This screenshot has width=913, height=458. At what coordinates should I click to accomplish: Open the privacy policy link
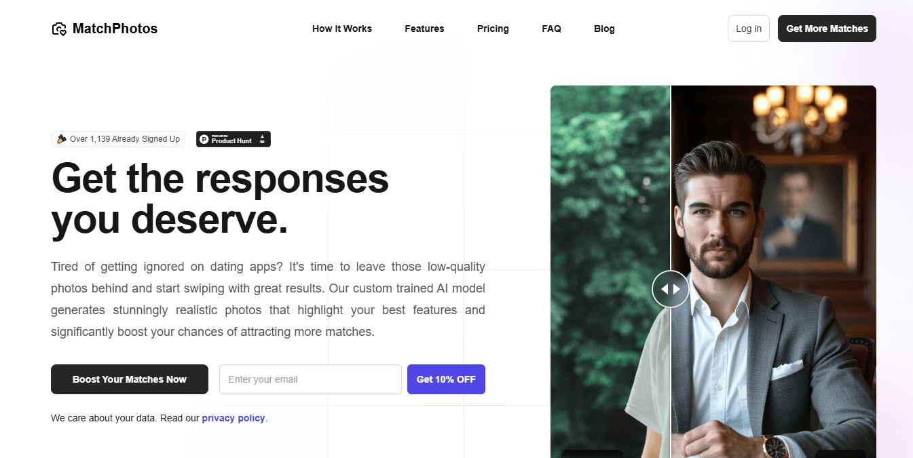234,418
